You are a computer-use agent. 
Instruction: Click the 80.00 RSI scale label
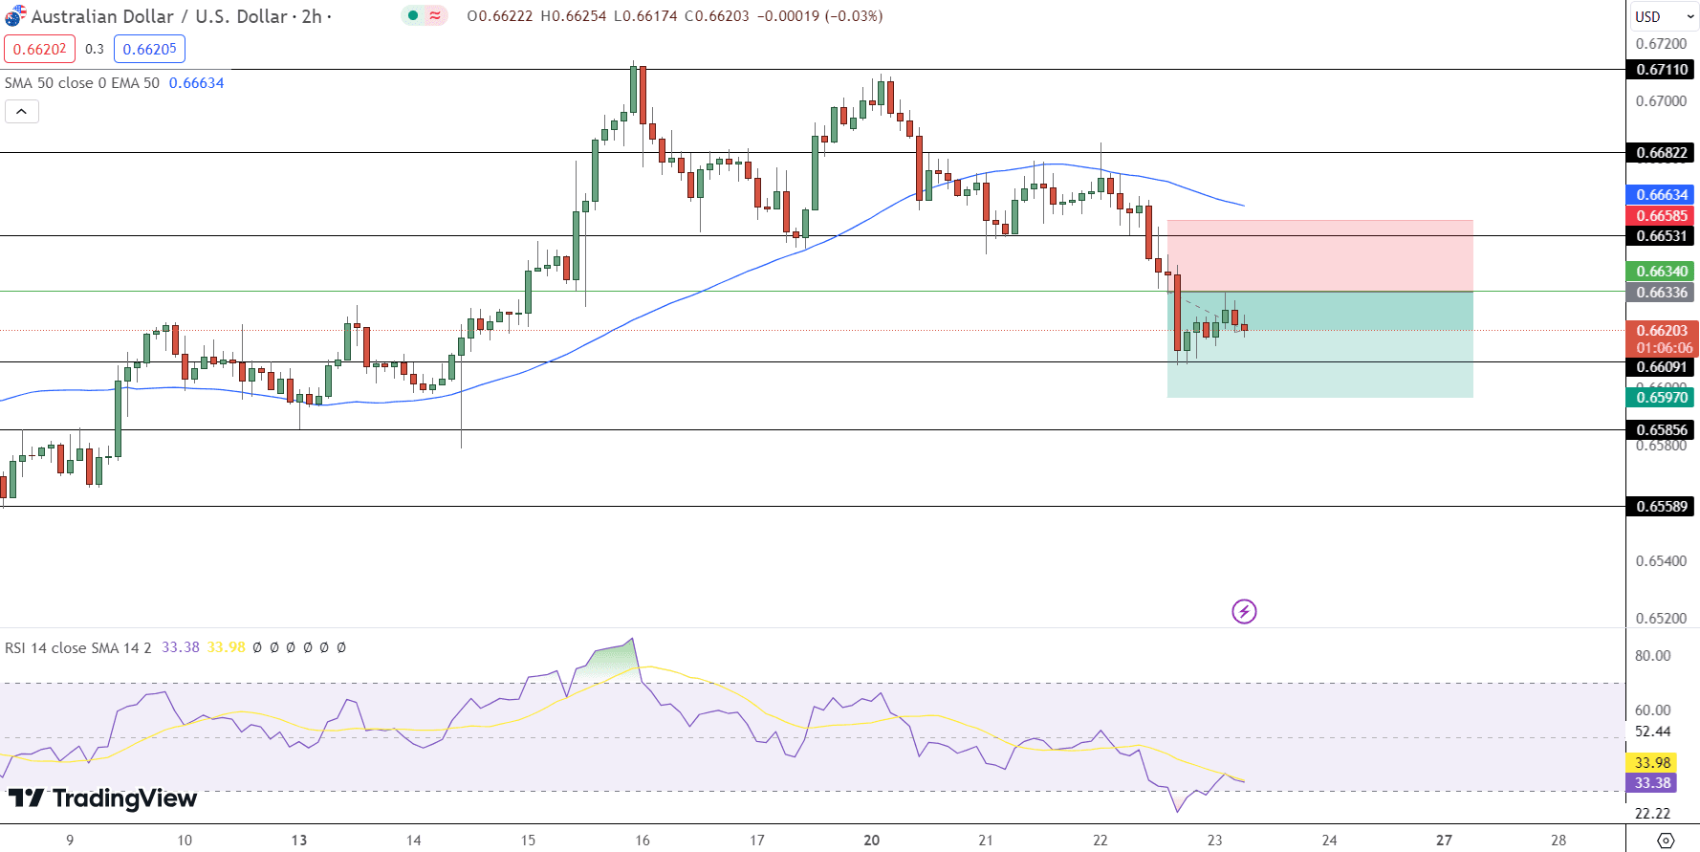[1652, 656]
